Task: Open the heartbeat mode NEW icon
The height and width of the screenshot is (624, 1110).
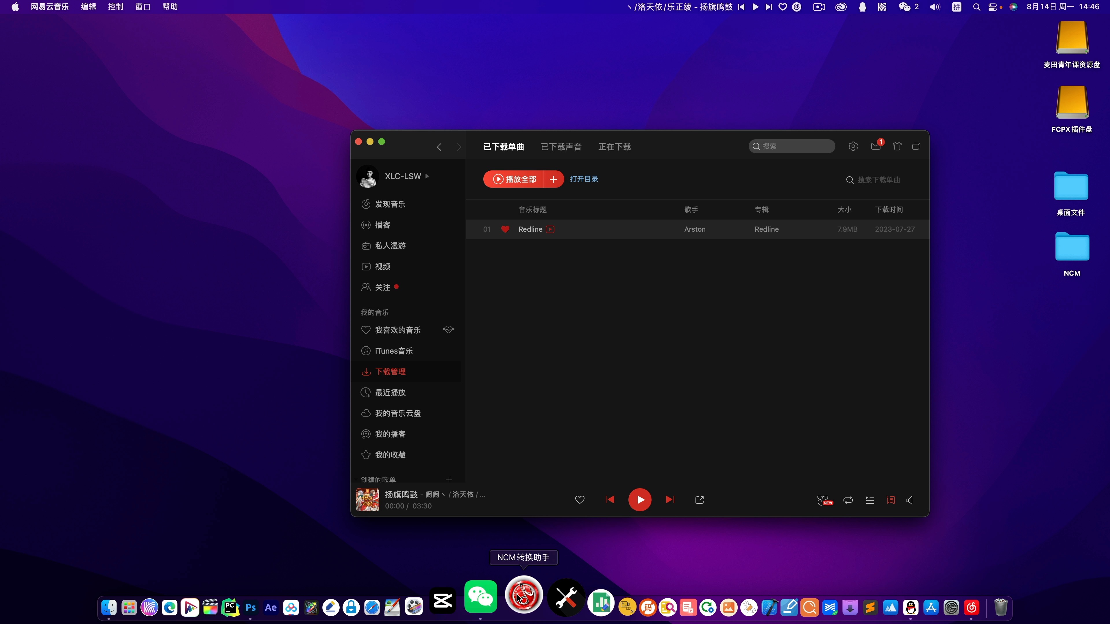Action: click(x=824, y=500)
